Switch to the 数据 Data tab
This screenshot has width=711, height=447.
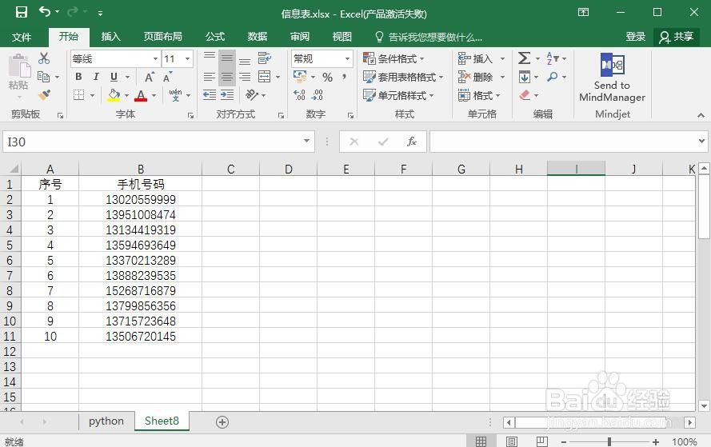[x=257, y=36]
